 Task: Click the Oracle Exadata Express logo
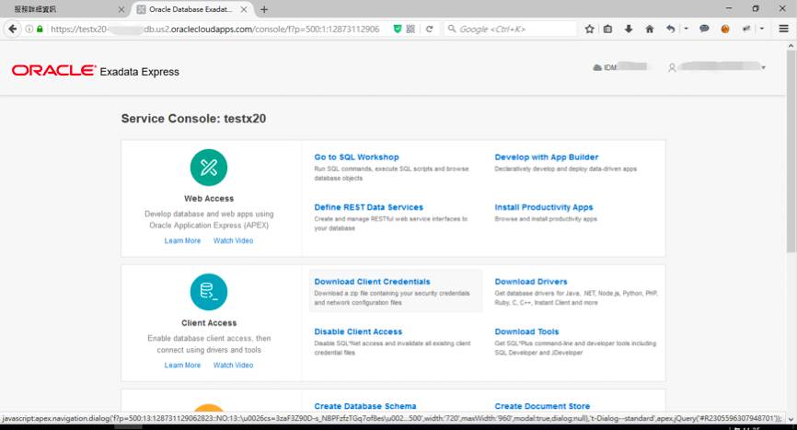96,71
